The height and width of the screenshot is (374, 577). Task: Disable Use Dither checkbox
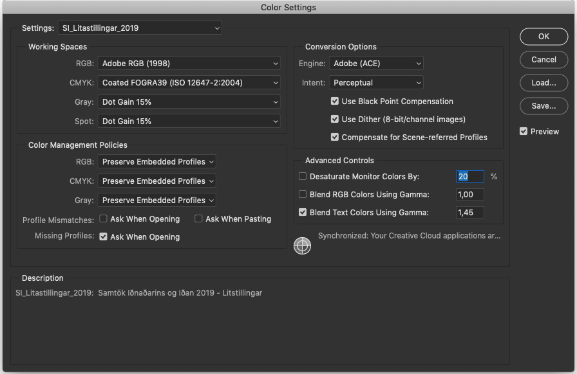click(334, 119)
